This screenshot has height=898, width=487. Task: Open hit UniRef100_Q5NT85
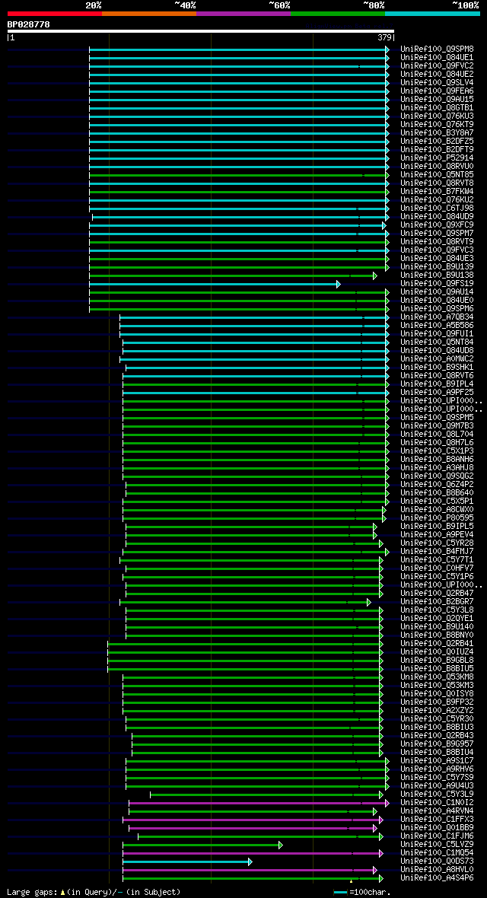pos(437,175)
